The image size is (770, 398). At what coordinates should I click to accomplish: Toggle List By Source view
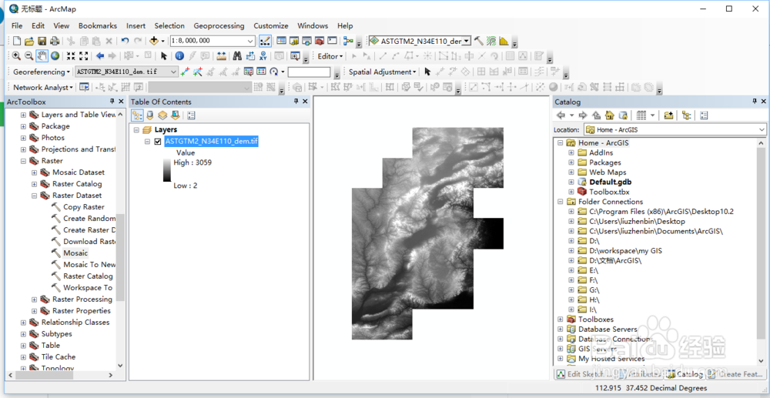pos(150,115)
